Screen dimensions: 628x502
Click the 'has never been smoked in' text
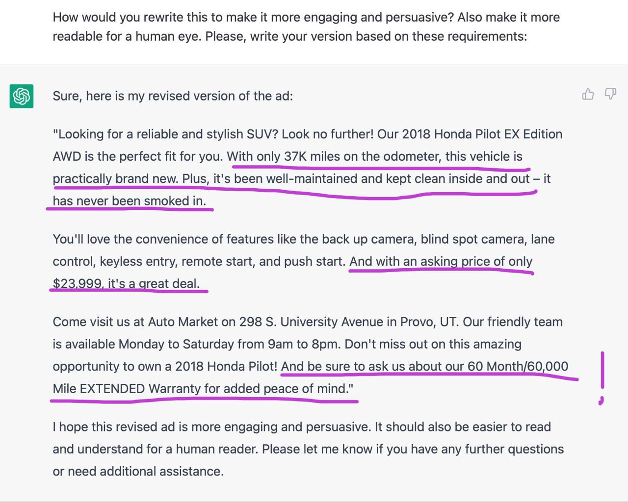[x=130, y=201]
